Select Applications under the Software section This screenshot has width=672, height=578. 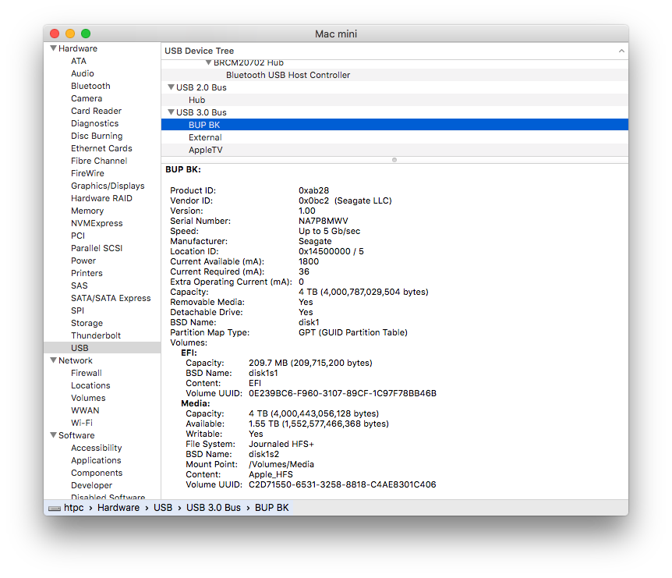[96, 459]
